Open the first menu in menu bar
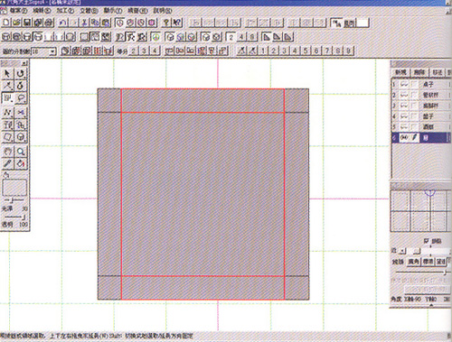The image size is (452, 342). pos(18,11)
